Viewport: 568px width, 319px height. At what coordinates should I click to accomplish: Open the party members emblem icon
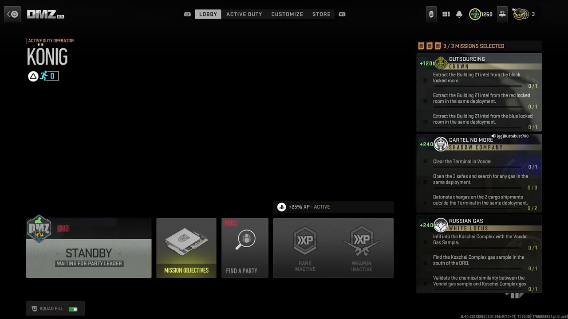(x=521, y=14)
